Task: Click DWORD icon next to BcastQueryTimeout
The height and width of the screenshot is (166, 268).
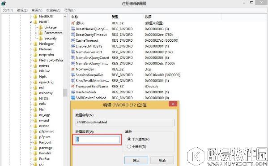Action: pyautogui.click(x=73, y=35)
